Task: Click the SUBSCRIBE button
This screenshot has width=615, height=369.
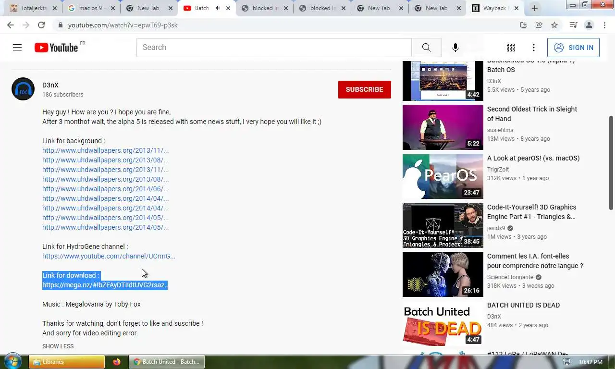Action: 364,89
